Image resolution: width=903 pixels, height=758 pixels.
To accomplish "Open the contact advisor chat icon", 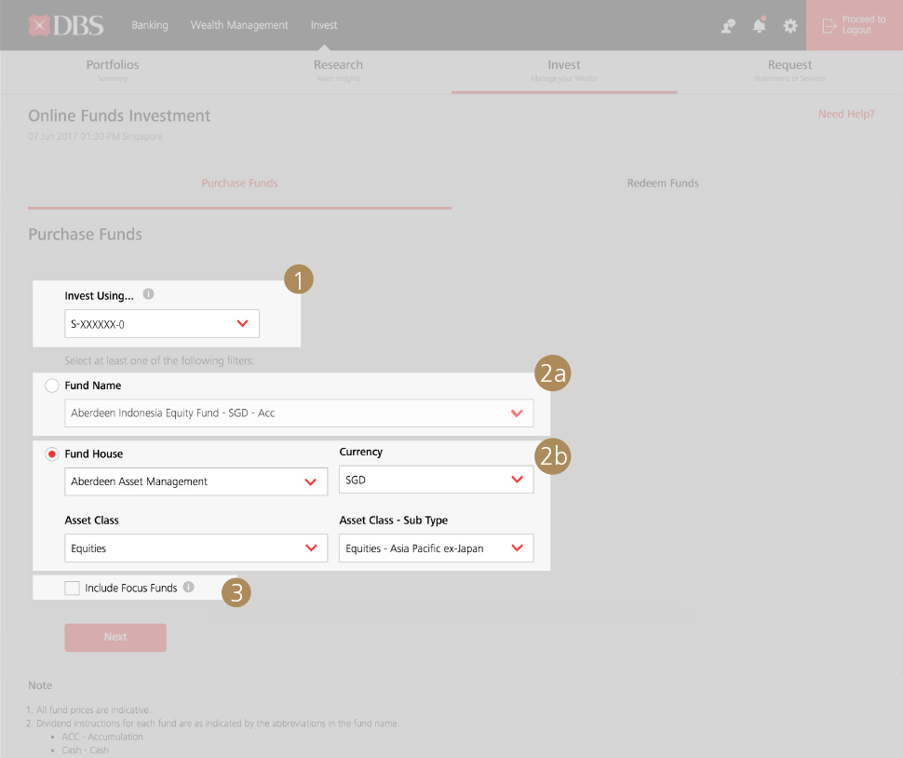I will click(x=729, y=26).
